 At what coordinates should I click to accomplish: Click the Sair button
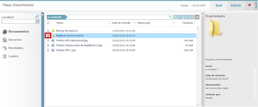(x=219, y=5)
